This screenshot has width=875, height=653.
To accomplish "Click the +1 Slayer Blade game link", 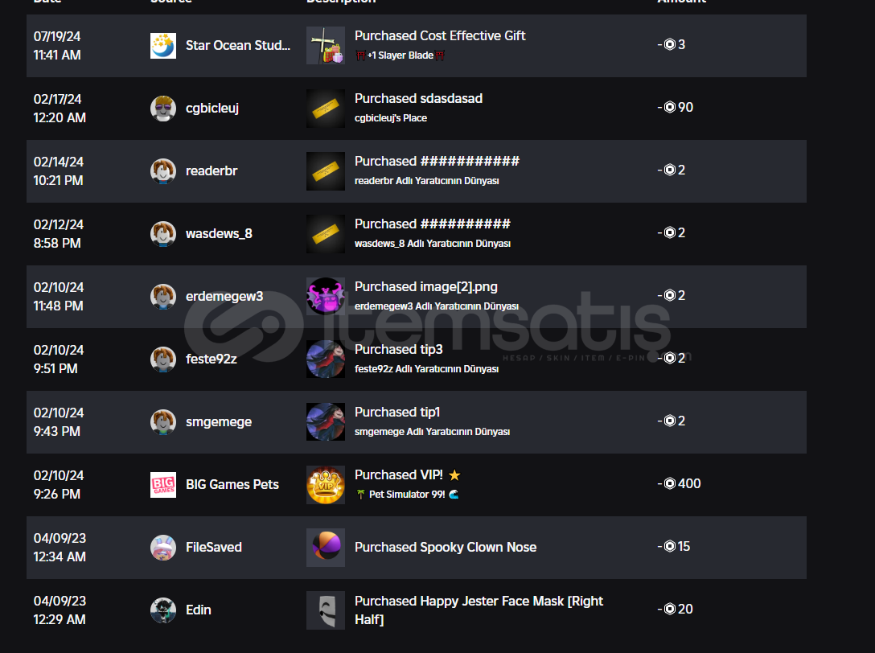I will pyautogui.click(x=401, y=55).
